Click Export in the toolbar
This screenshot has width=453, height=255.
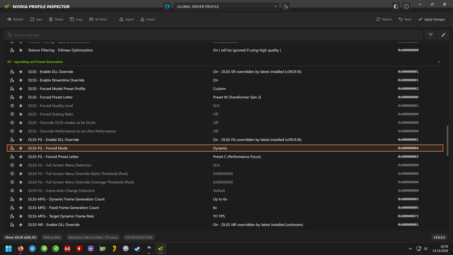point(126,19)
